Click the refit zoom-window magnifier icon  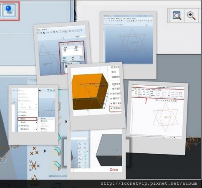point(177,15)
